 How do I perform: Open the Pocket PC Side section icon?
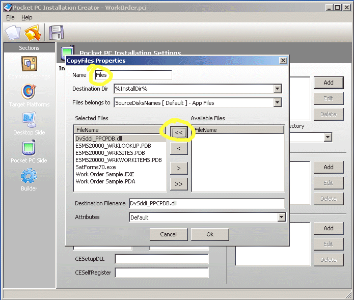tap(29, 148)
